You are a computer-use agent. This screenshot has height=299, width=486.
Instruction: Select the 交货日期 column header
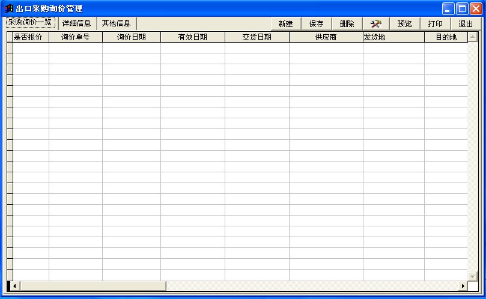[257, 37]
